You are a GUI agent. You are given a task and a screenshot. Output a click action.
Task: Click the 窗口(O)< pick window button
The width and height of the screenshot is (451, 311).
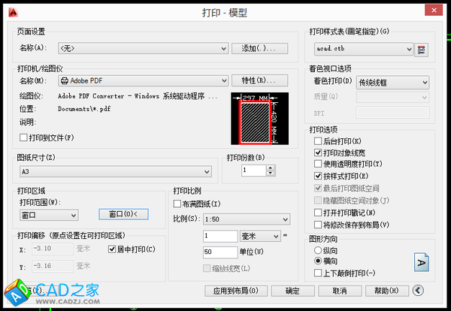click(x=123, y=215)
